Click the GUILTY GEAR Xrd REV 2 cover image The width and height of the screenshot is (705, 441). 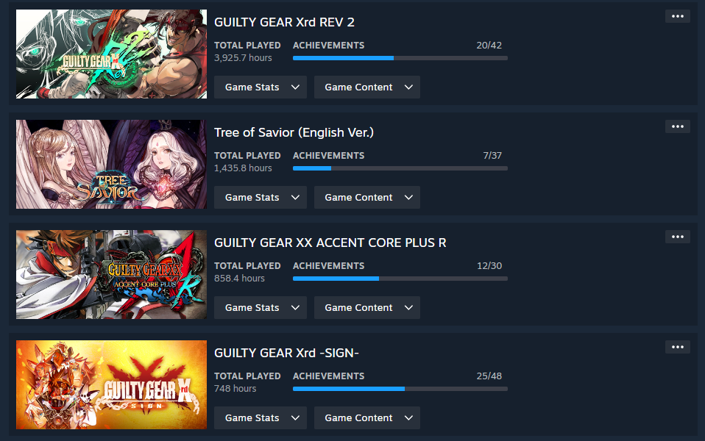pyautogui.click(x=112, y=54)
